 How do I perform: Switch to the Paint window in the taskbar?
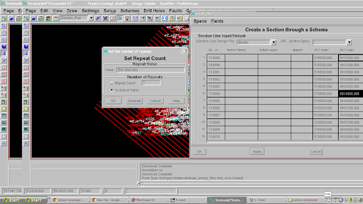266,200
